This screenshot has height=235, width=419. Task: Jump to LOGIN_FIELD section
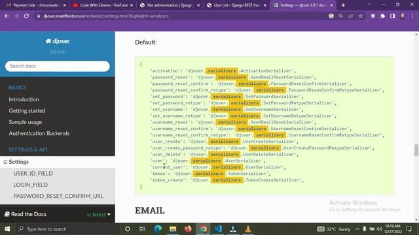click(x=31, y=185)
